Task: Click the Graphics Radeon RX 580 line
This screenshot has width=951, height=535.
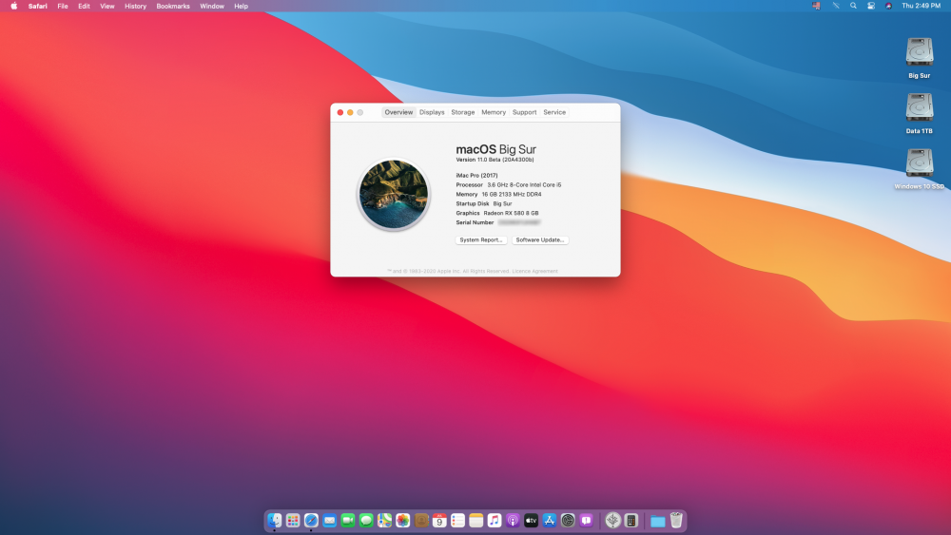Action: point(496,213)
